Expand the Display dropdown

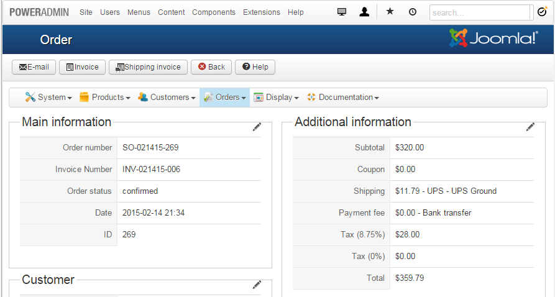tap(276, 98)
